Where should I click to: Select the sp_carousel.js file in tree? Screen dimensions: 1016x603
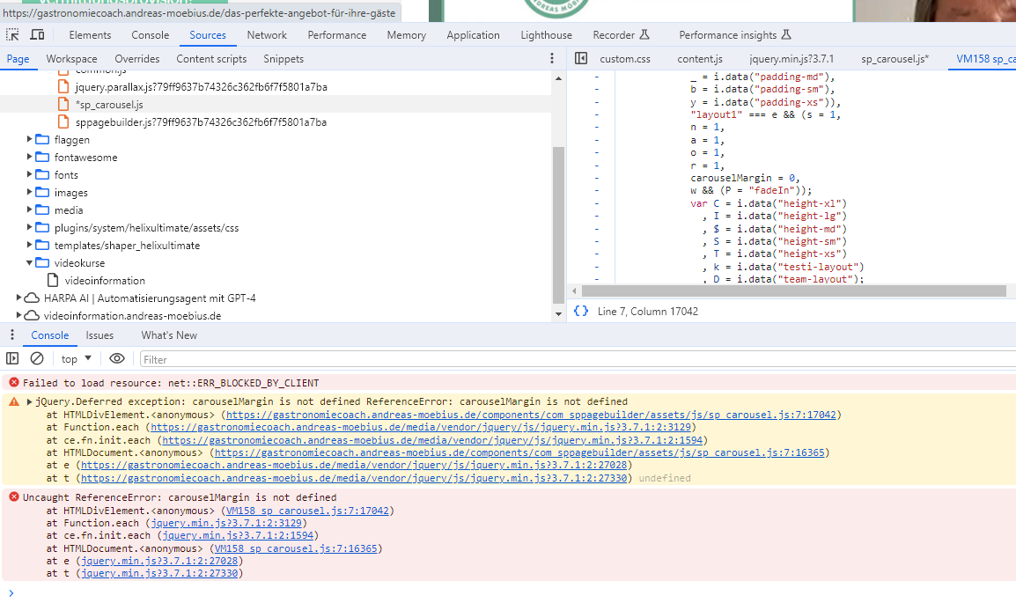coord(108,105)
